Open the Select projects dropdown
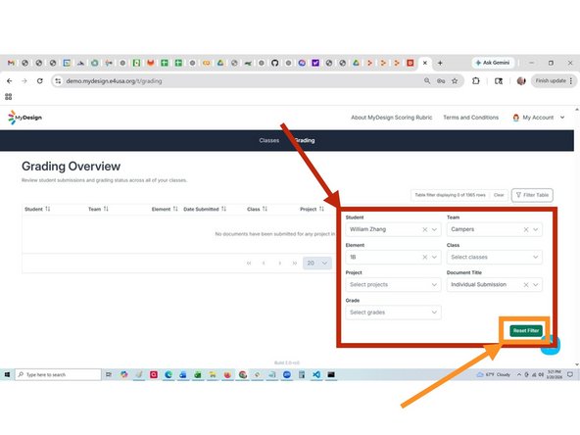Screen dimensions: 580x435 393,284
